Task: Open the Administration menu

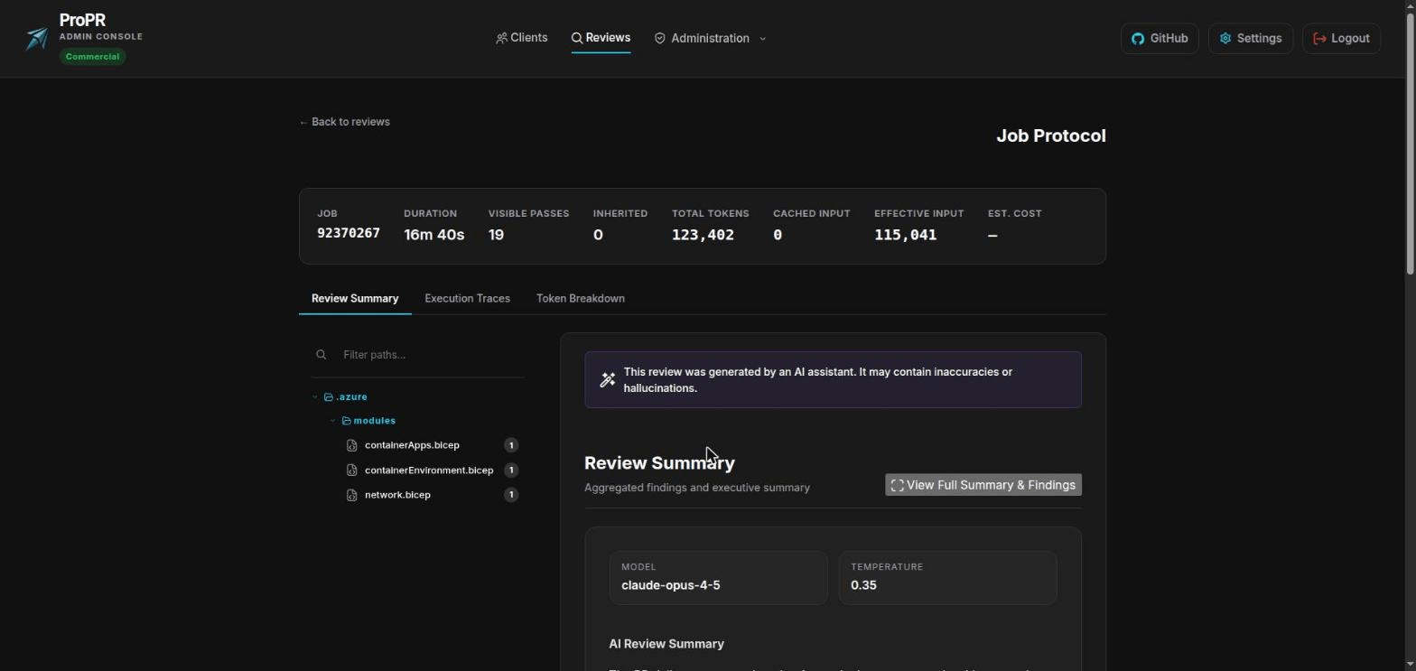Action: click(x=711, y=38)
